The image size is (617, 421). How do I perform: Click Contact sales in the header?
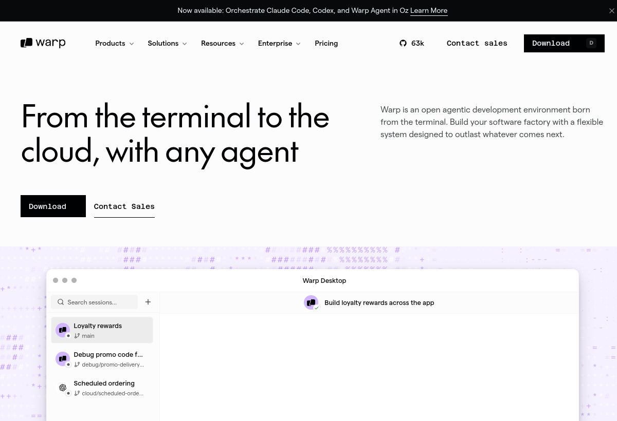coord(477,43)
